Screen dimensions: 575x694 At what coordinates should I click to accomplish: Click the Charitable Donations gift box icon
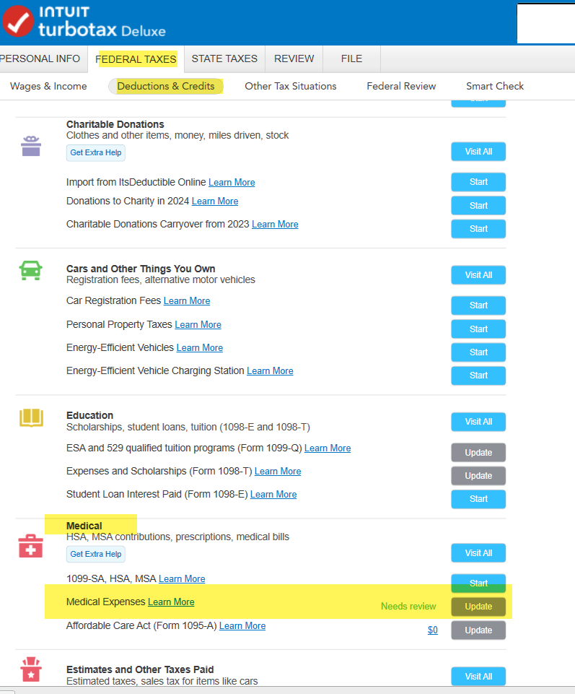tap(31, 147)
